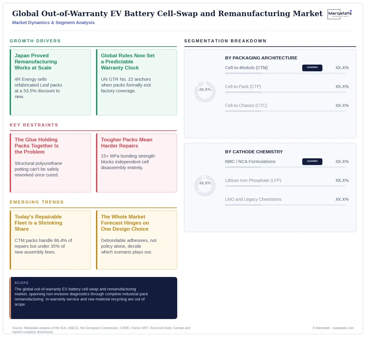Click the XX.X% value for Cell-to-Module
The width and height of the screenshot is (366, 337).
342,68
